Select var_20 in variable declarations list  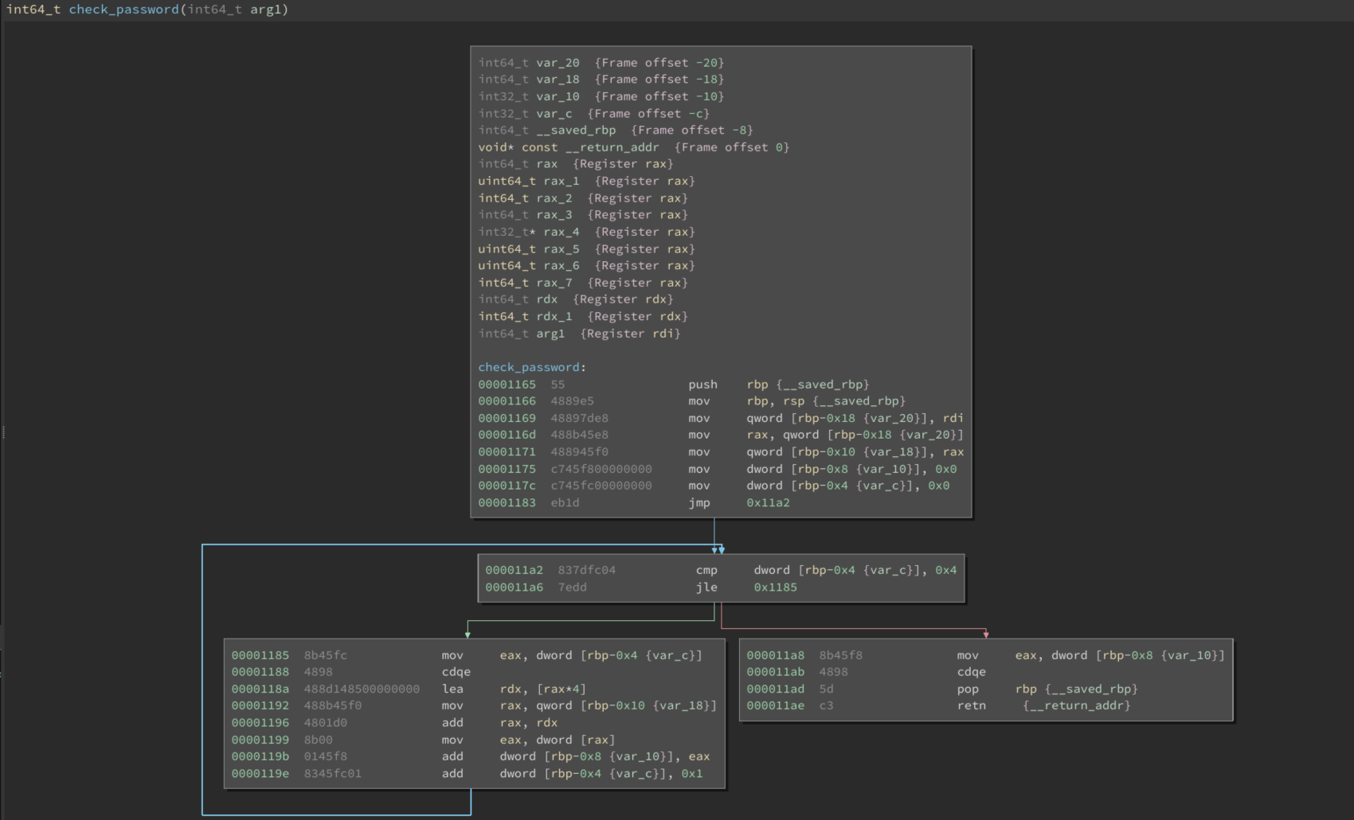click(558, 63)
